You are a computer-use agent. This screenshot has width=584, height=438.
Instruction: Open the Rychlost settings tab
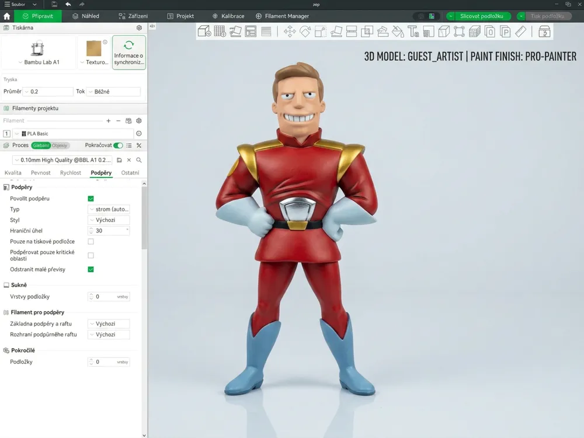pyautogui.click(x=71, y=173)
